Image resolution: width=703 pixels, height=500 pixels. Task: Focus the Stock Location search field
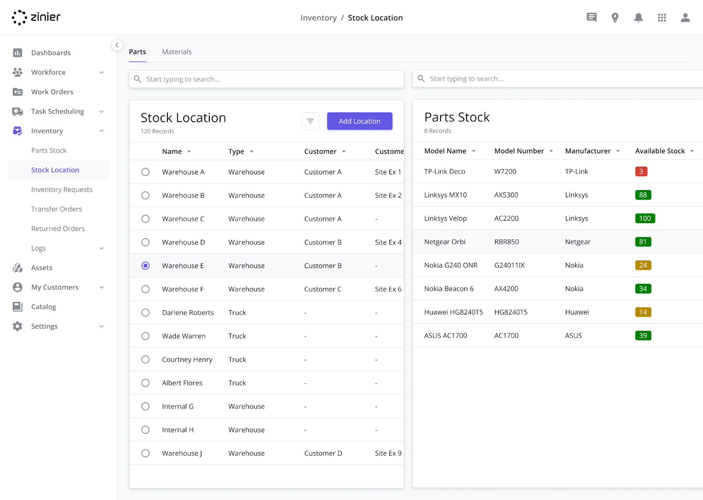266,79
